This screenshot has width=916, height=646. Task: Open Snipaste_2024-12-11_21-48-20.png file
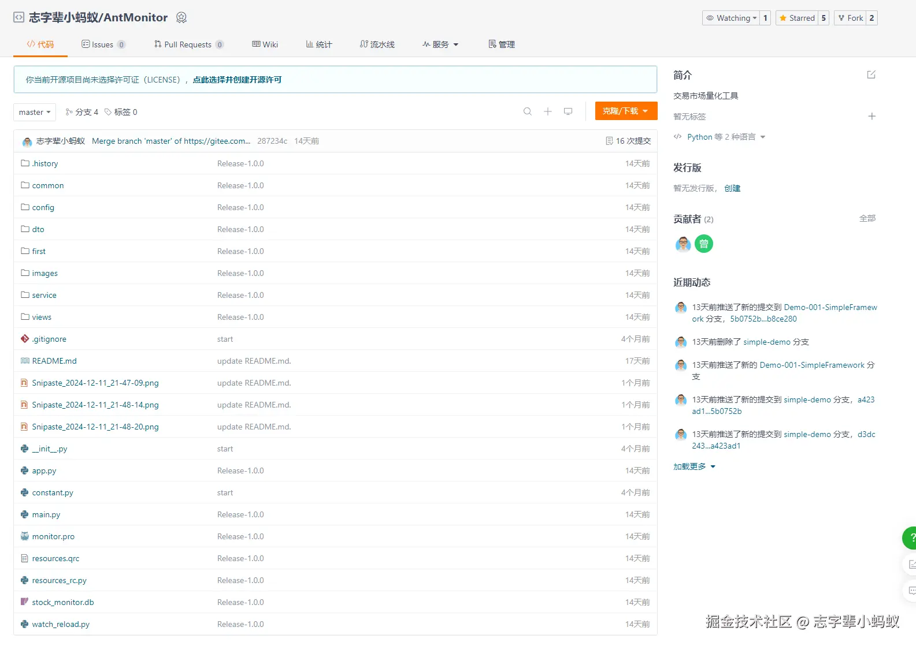coord(95,427)
